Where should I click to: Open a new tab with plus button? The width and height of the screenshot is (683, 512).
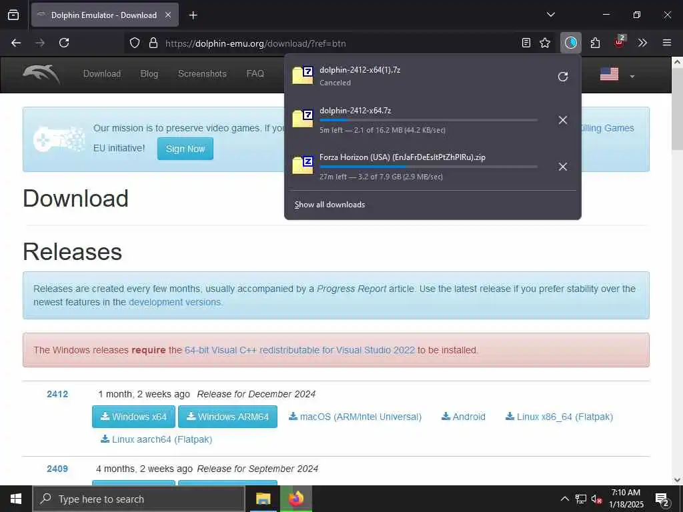pos(193,15)
